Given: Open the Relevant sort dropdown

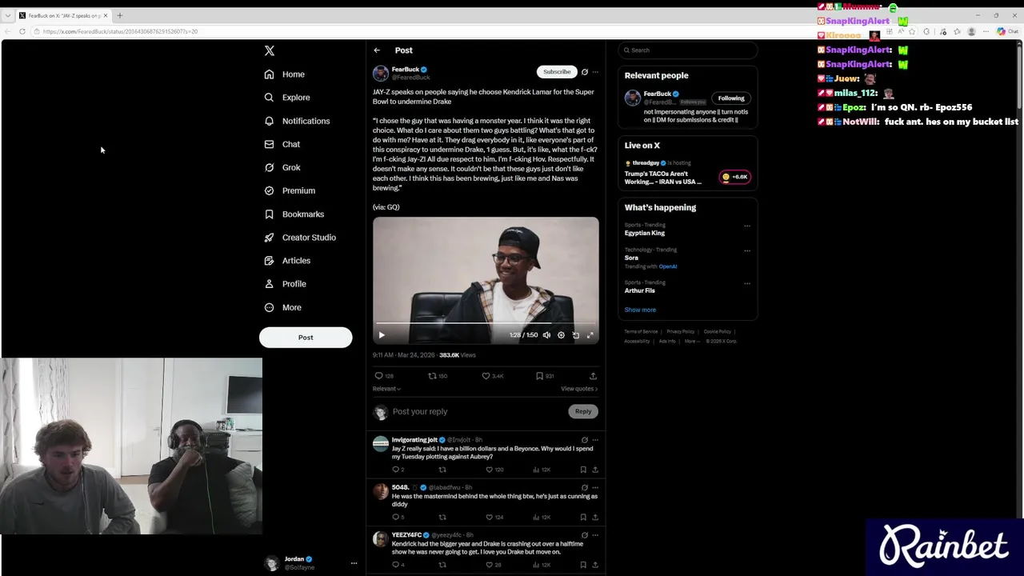Looking at the screenshot, I should pos(386,389).
